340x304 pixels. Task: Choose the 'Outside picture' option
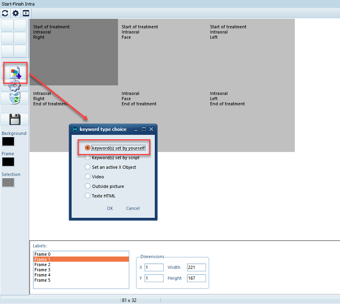[88, 186]
